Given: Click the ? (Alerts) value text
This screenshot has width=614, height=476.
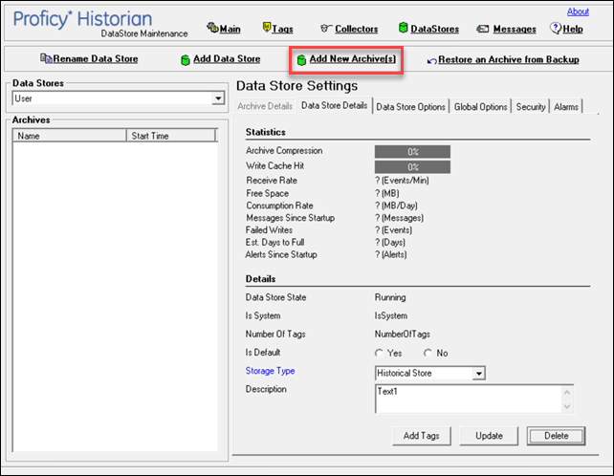Looking at the screenshot, I should click(x=391, y=254).
